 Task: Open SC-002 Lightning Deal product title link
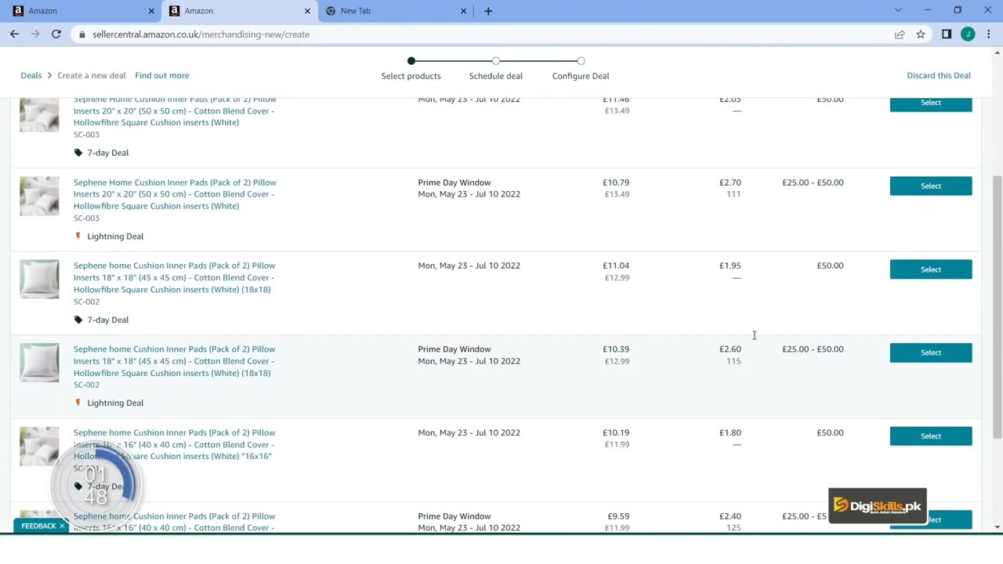174,361
